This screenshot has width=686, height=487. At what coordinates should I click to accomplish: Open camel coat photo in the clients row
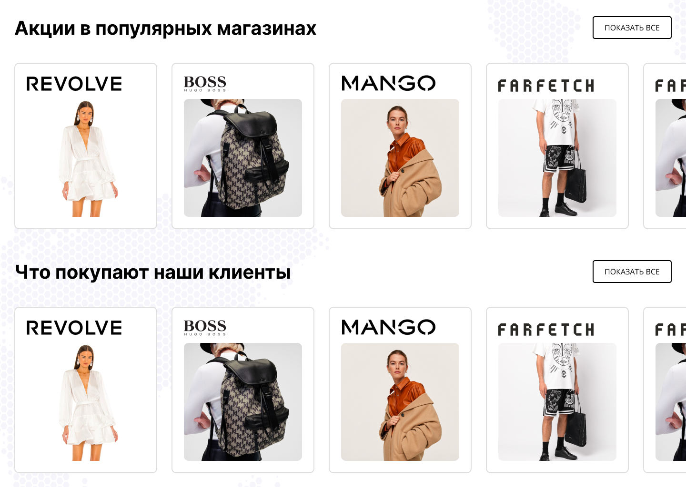[x=400, y=402]
